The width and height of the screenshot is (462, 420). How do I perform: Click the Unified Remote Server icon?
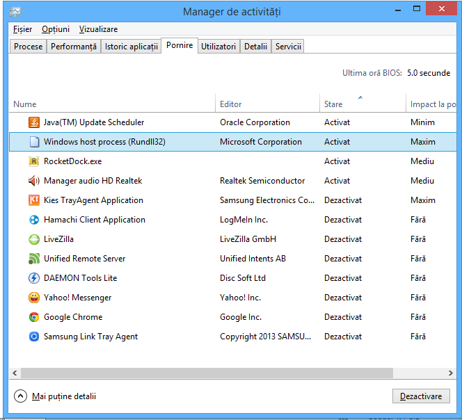point(34,259)
